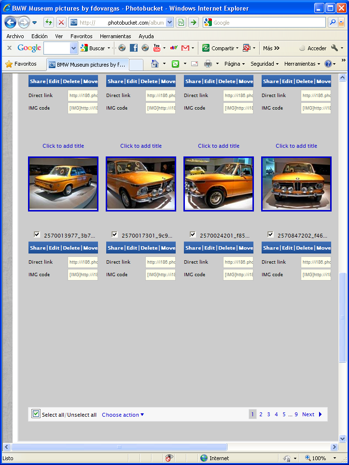Click the search magnifier icon next to the Google box

tap(333, 22)
